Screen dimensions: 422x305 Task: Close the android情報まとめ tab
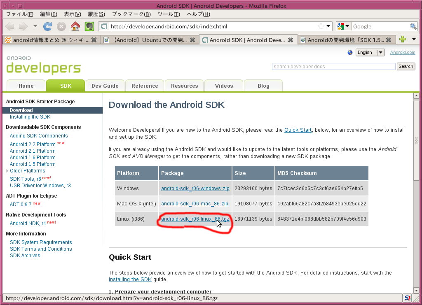[x=94, y=40]
